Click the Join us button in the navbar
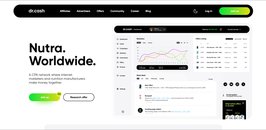Image resolution: width=266 pixels, height=130 pixels. (x=235, y=11)
